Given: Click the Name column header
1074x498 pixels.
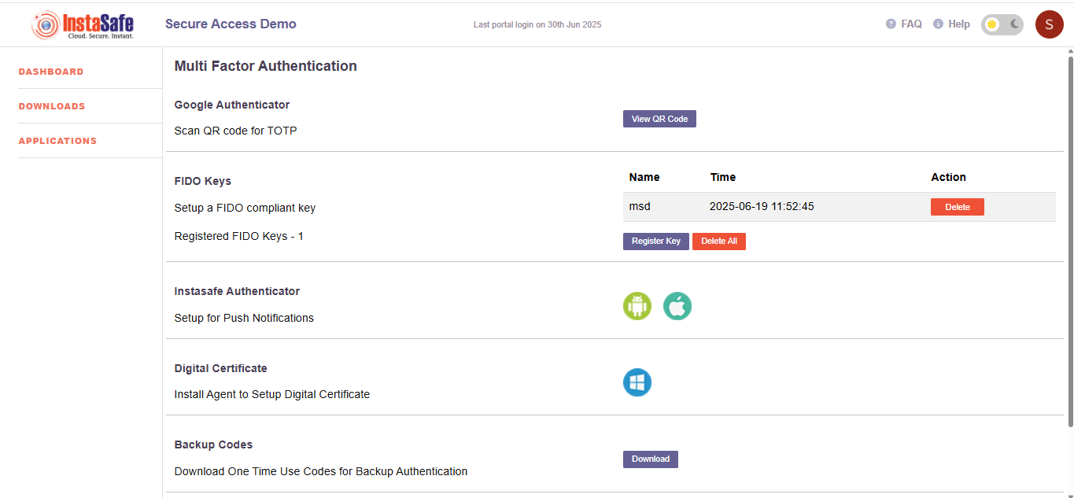Looking at the screenshot, I should pyautogui.click(x=644, y=177).
